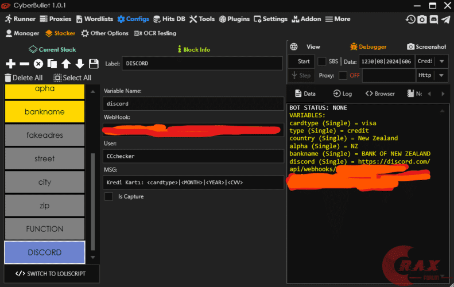Viewport: 454px width, 287px height.
Task: Click the block list scrollbar down arrow
Action: tap(92, 257)
